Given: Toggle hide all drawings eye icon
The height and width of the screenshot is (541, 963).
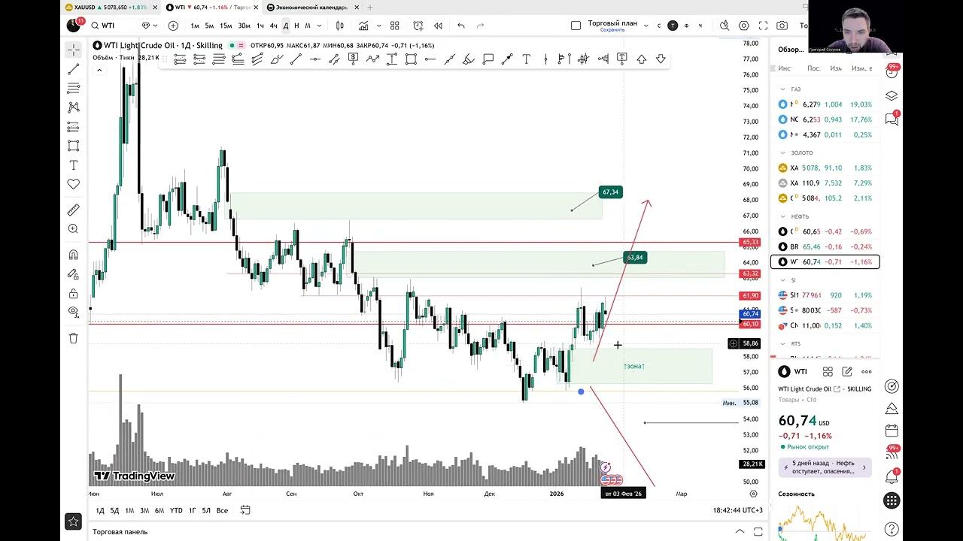Looking at the screenshot, I should [x=73, y=311].
